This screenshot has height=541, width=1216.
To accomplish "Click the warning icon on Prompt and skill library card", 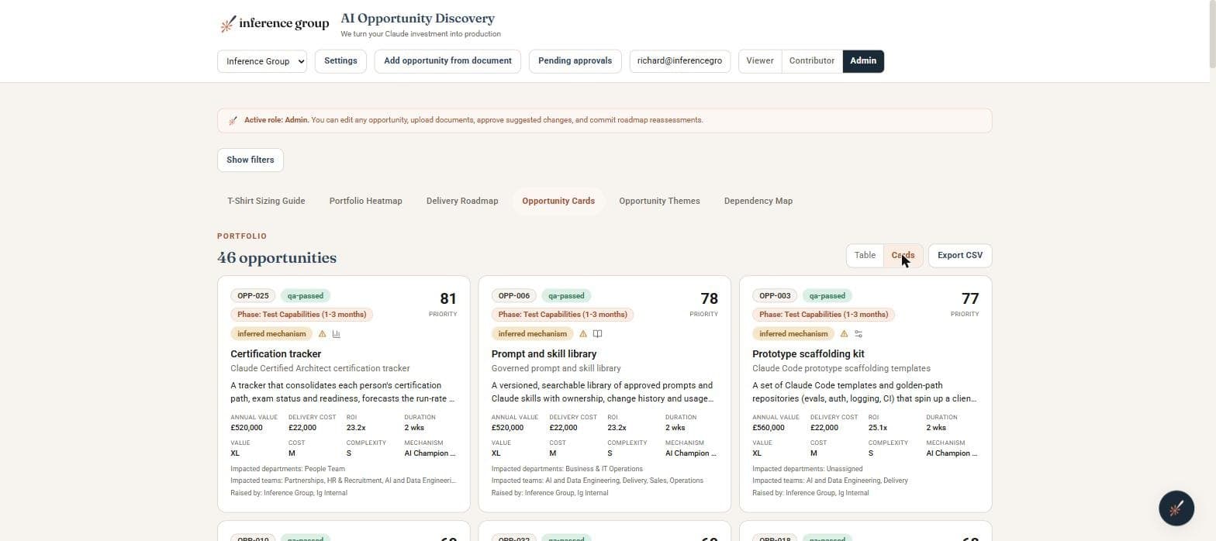I will (x=583, y=334).
